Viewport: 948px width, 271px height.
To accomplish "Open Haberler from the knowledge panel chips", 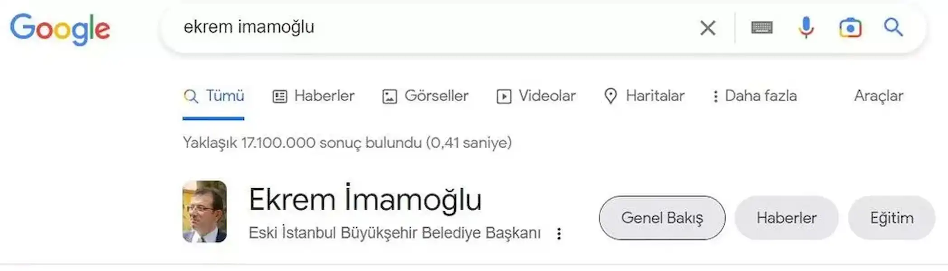I will [786, 217].
